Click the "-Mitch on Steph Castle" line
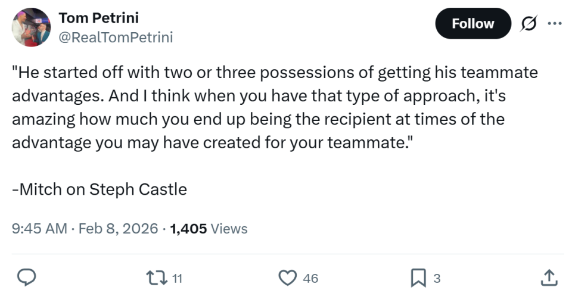The image size is (572, 293). click(100, 189)
